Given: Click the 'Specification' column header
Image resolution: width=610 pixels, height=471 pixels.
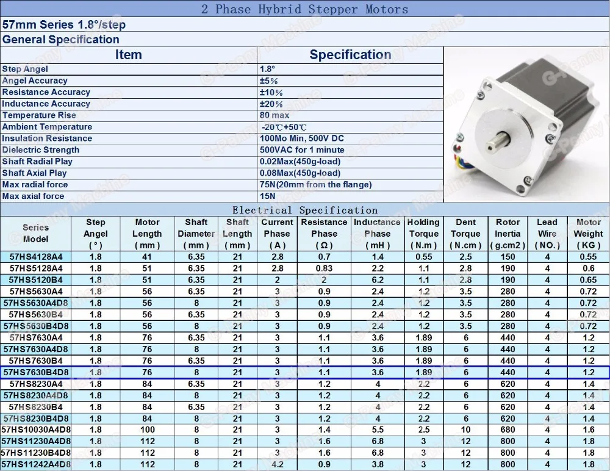Looking at the screenshot, I should [x=351, y=54].
